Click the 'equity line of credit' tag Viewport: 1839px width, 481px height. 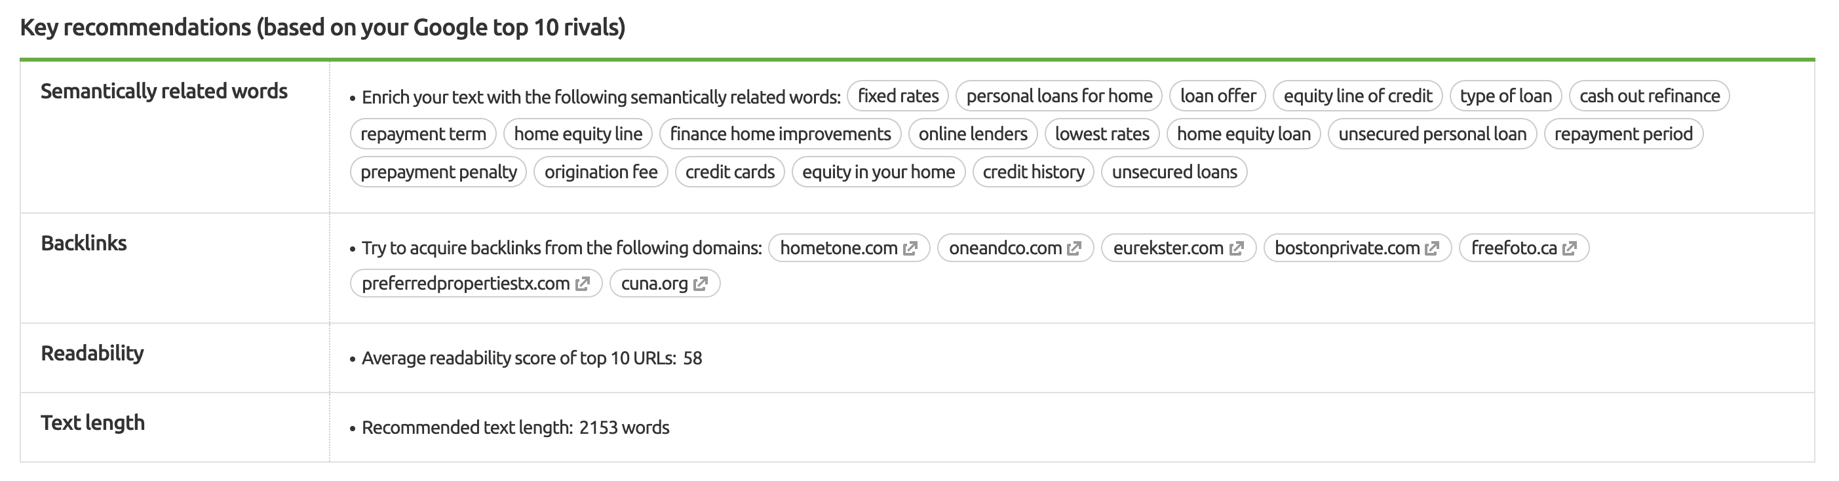click(1357, 96)
